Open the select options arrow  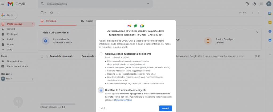click(45, 13)
